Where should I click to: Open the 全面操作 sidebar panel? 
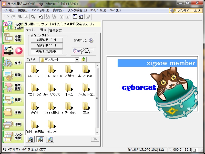13,38
